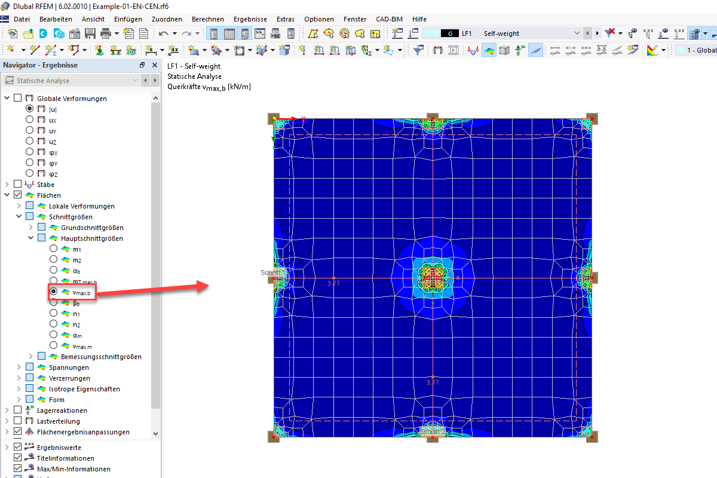717x478 pixels.
Task: Click the nodal support tool icon
Action: [100, 51]
